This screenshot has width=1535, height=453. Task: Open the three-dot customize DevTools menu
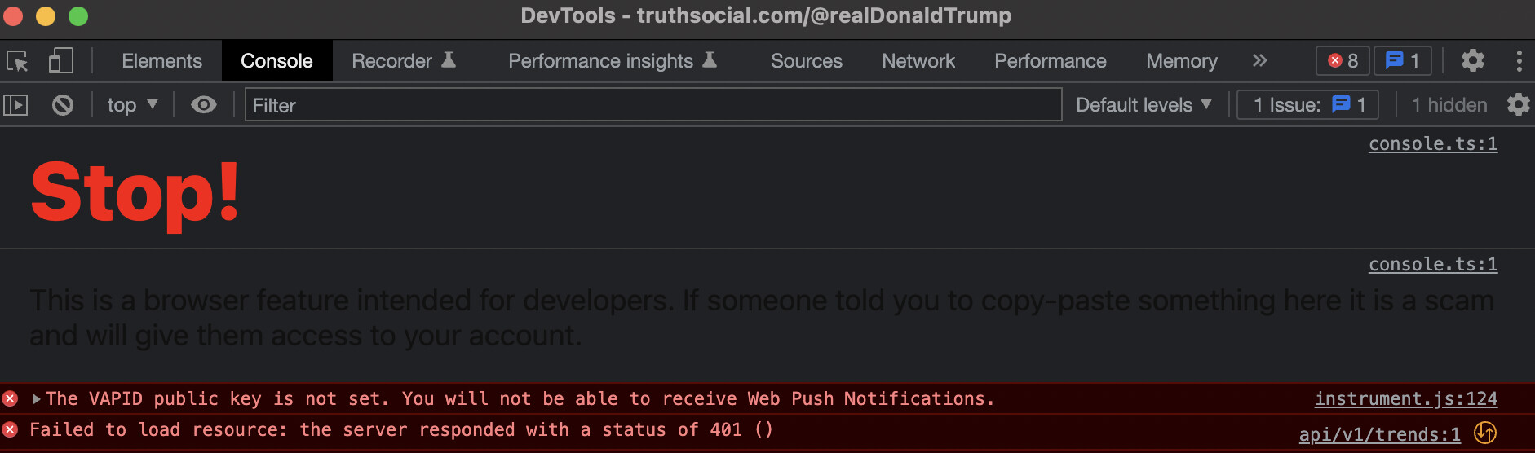1519,61
